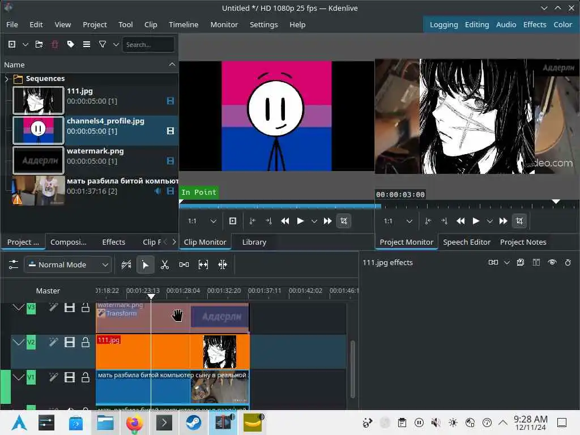Switch to the Effects workspace
This screenshot has height=435, width=580.
click(535, 25)
